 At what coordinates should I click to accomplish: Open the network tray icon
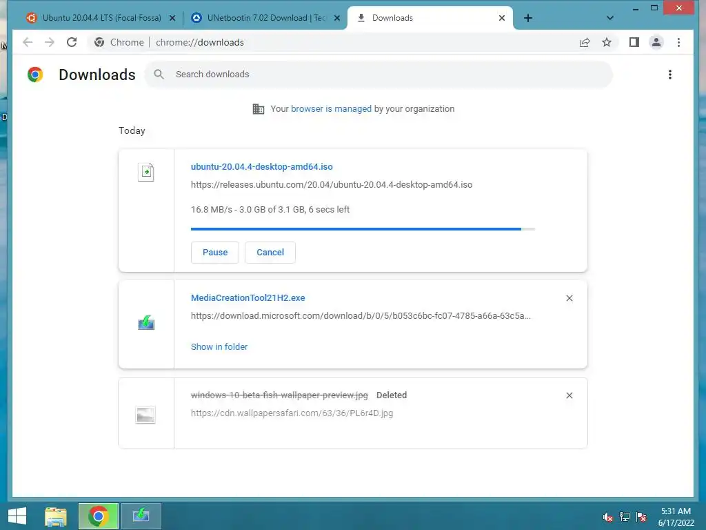625,517
